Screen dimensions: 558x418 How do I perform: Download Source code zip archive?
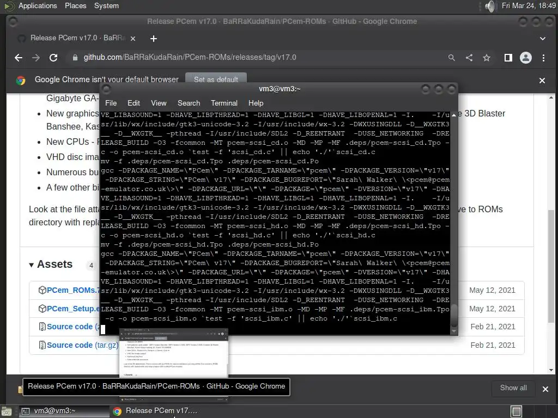point(73,327)
